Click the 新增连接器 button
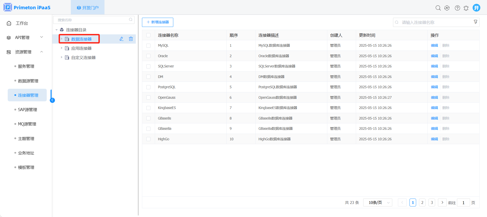The image size is (487, 217). pos(158,22)
